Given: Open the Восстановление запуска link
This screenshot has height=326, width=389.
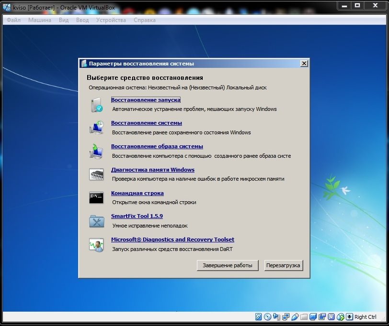Looking at the screenshot, I should click(x=146, y=100).
